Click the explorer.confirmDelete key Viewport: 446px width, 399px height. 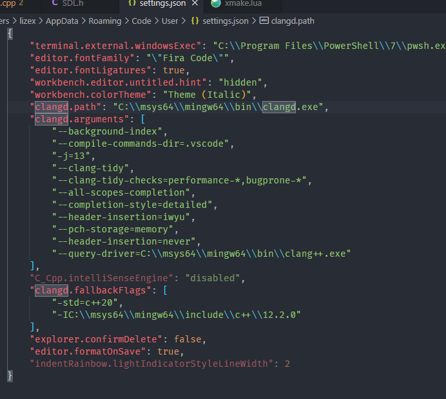(96, 339)
